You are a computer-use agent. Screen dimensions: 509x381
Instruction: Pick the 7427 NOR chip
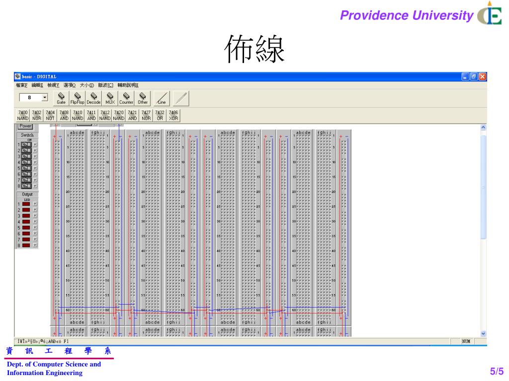(146, 115)
